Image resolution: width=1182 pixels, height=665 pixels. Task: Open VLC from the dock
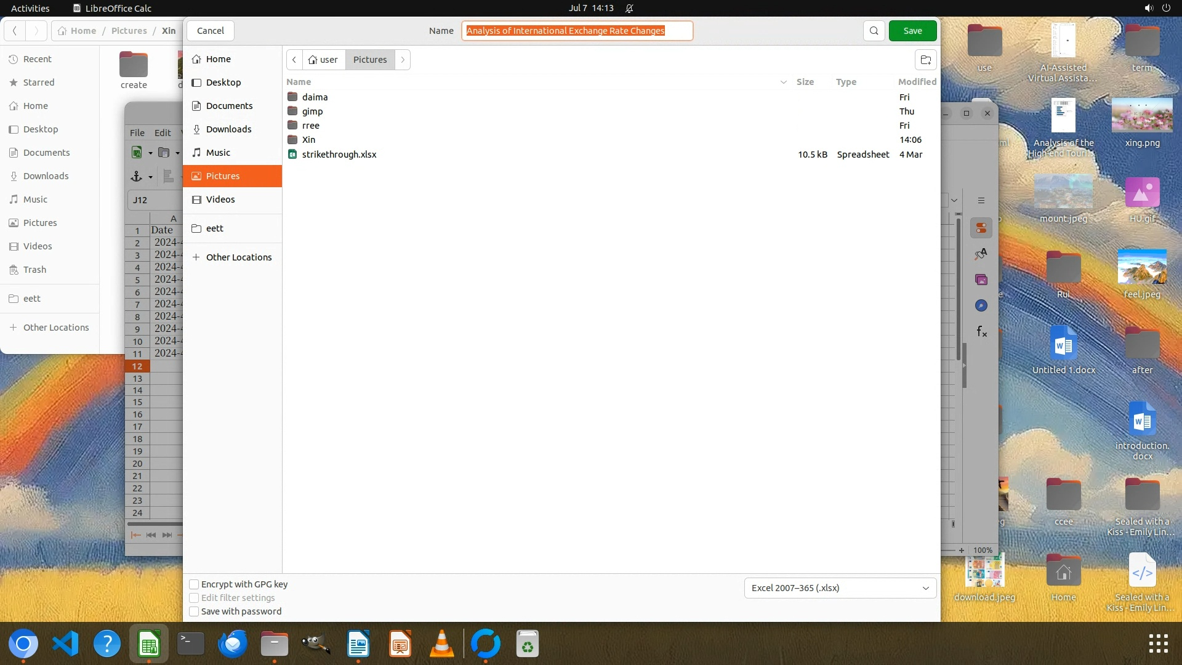(441, 645)
